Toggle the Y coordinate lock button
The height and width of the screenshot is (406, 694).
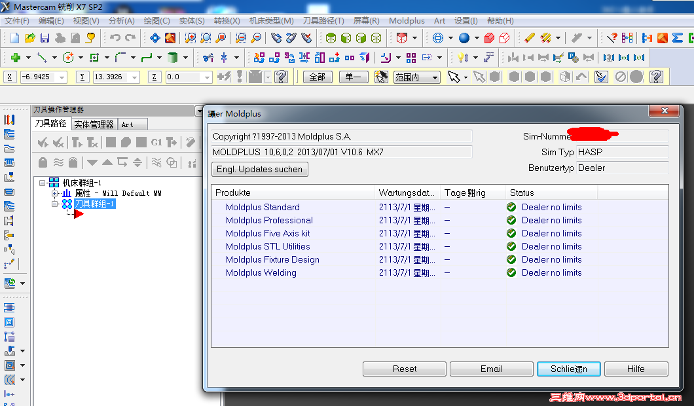pos(82,77)
